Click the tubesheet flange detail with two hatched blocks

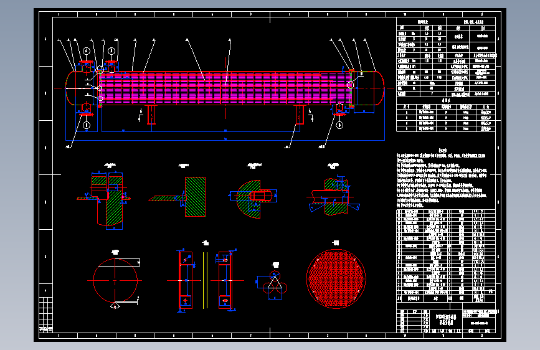104,201
